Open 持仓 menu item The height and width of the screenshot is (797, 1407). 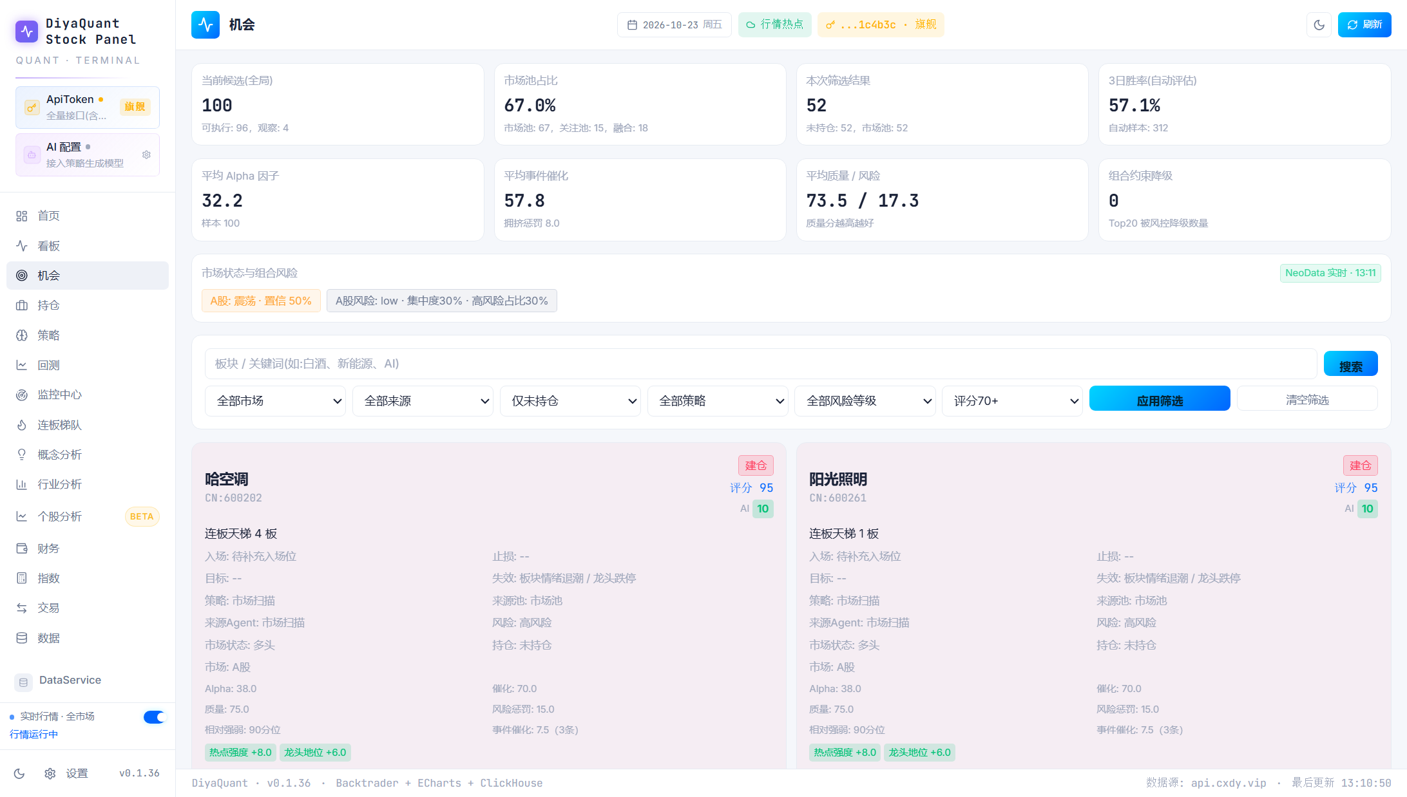pyautogui.click(x=88, y=305)
